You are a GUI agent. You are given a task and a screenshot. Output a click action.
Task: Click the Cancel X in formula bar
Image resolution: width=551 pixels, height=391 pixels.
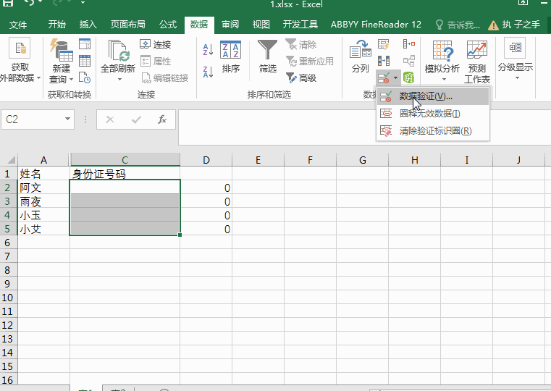coord(110,119)
